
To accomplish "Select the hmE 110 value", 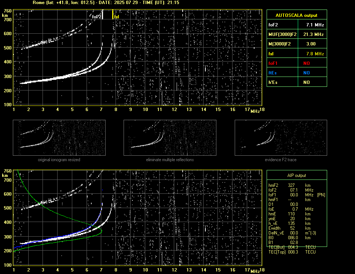I will pos(291,214).
